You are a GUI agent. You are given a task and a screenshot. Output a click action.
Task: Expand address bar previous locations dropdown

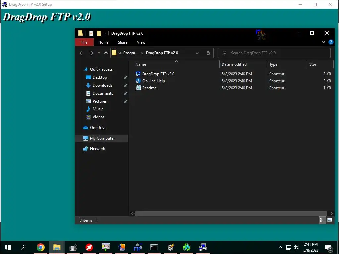tap(197, 53)
